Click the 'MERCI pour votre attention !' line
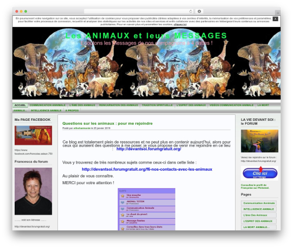The image size is (293, 248). coord(88,183)
